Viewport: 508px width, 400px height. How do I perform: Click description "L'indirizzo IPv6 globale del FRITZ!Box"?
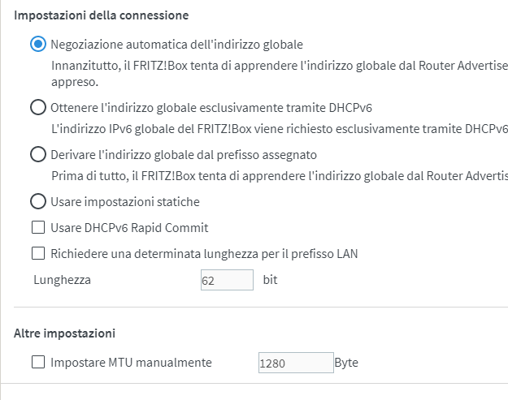[276, 128]
